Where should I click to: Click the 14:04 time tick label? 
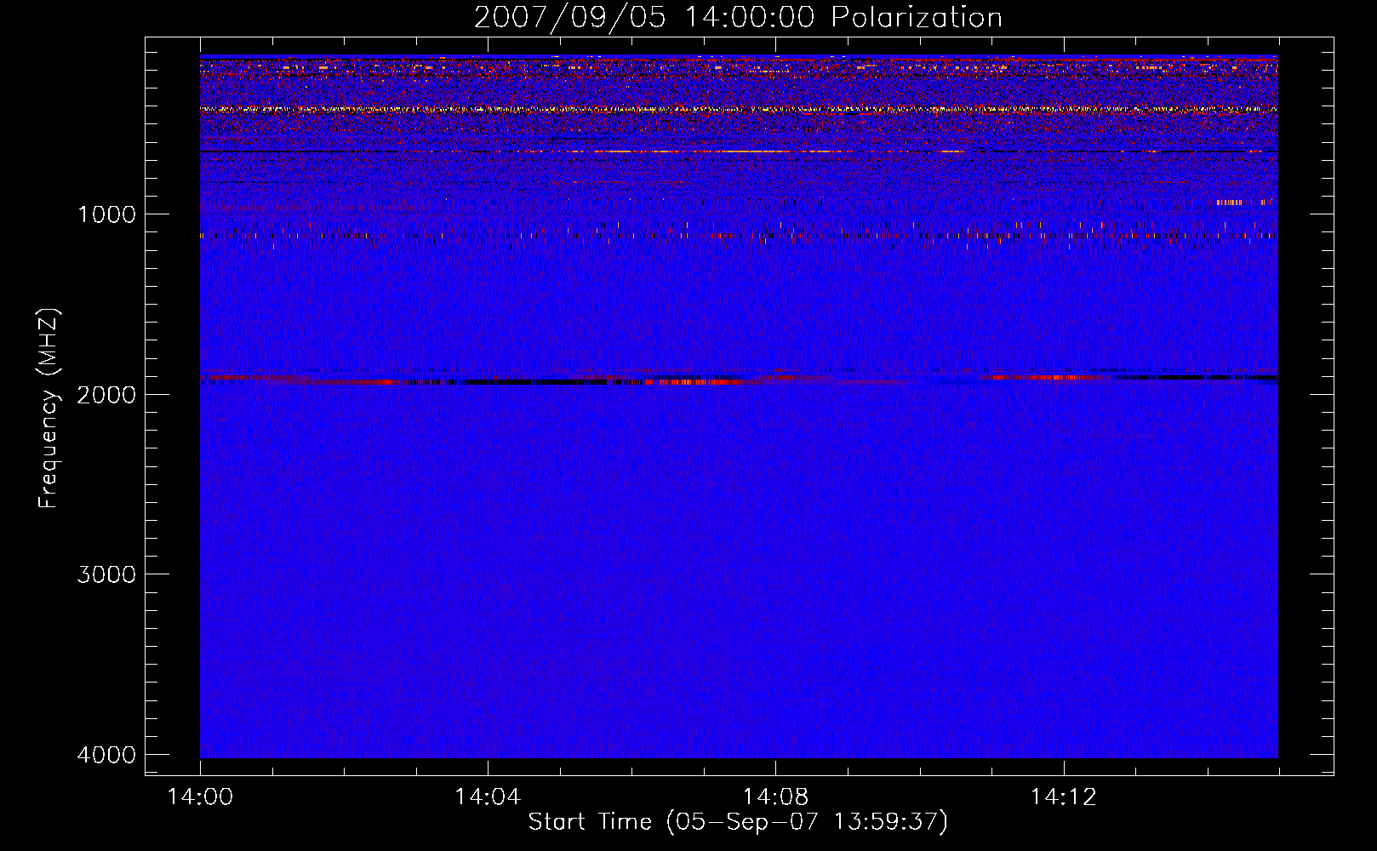click(488, 797)
